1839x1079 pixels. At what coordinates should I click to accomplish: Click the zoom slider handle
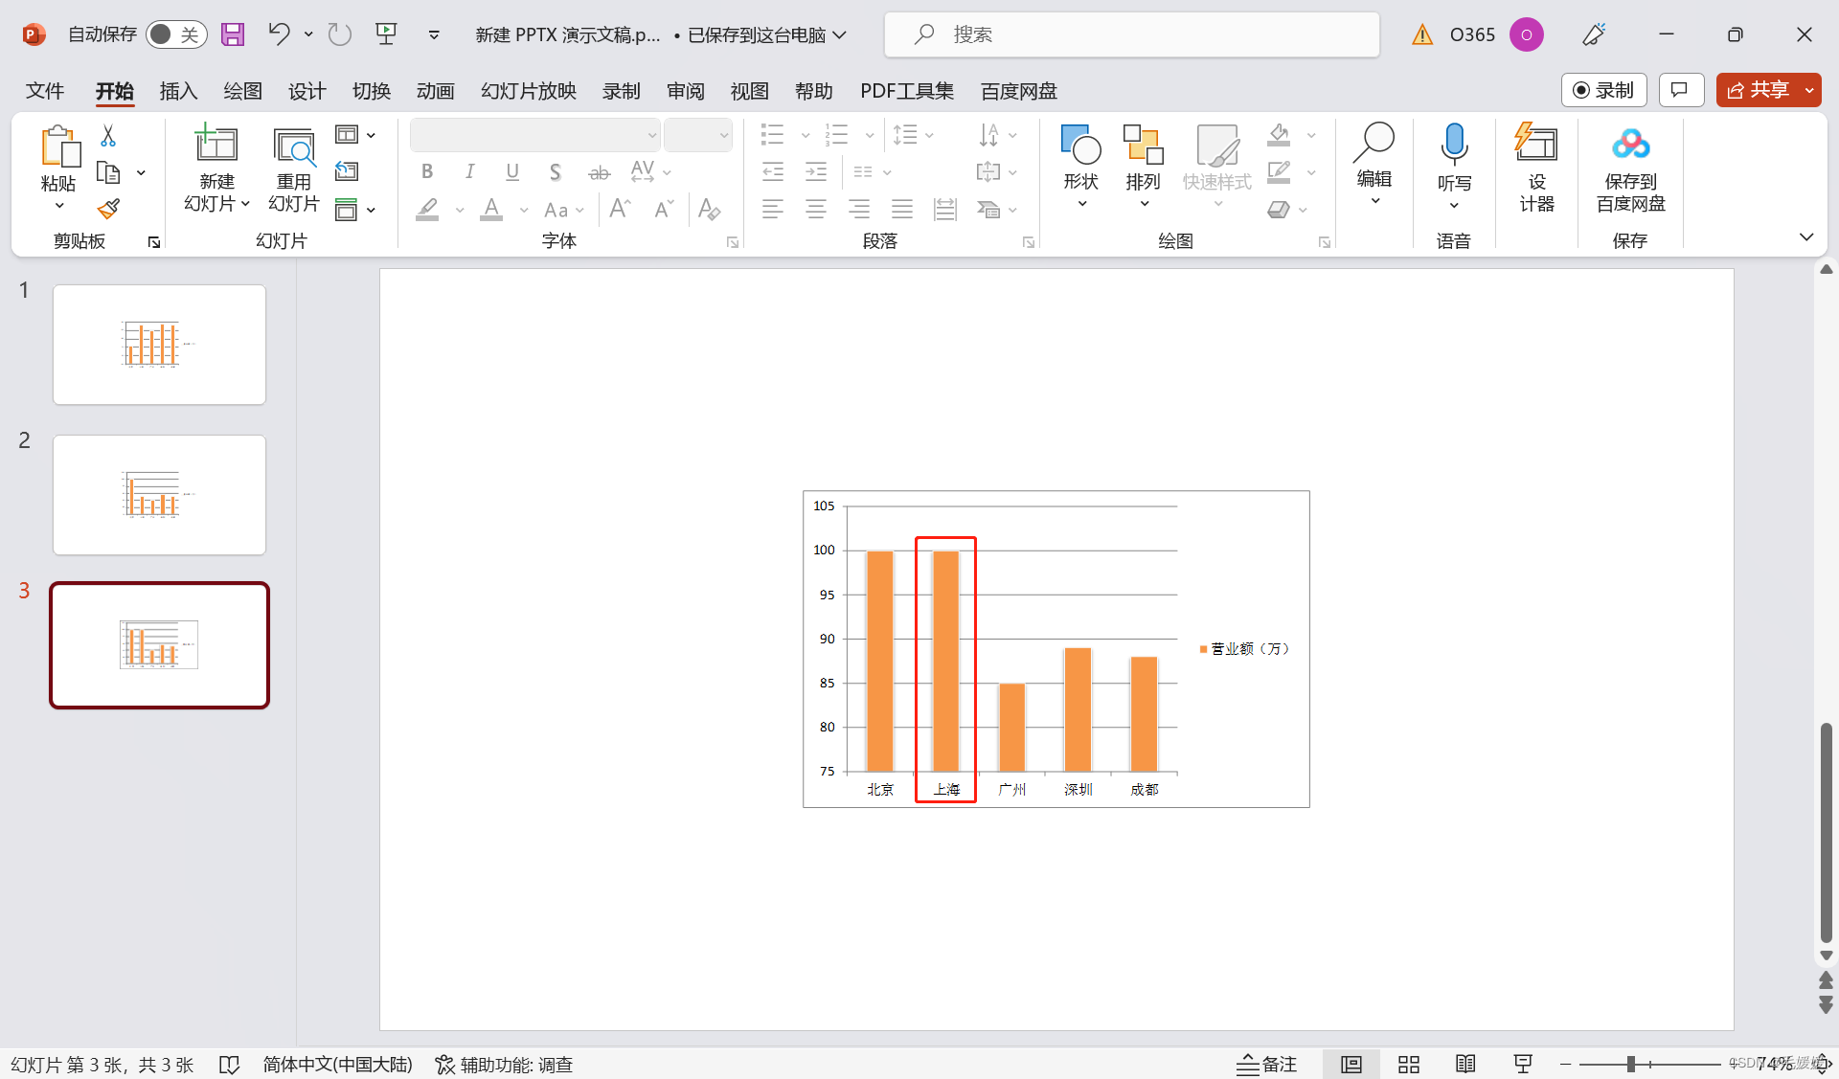[1630, 1065]
